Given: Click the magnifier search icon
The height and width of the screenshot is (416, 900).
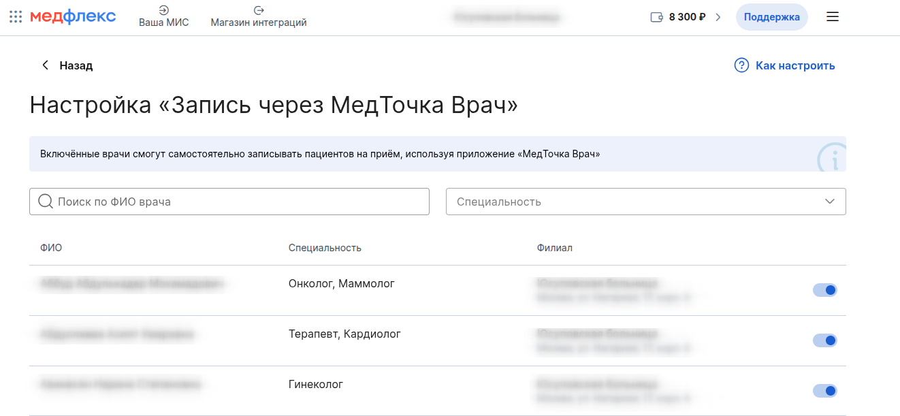Looking at the screenshot, I should tap(46, 202).
